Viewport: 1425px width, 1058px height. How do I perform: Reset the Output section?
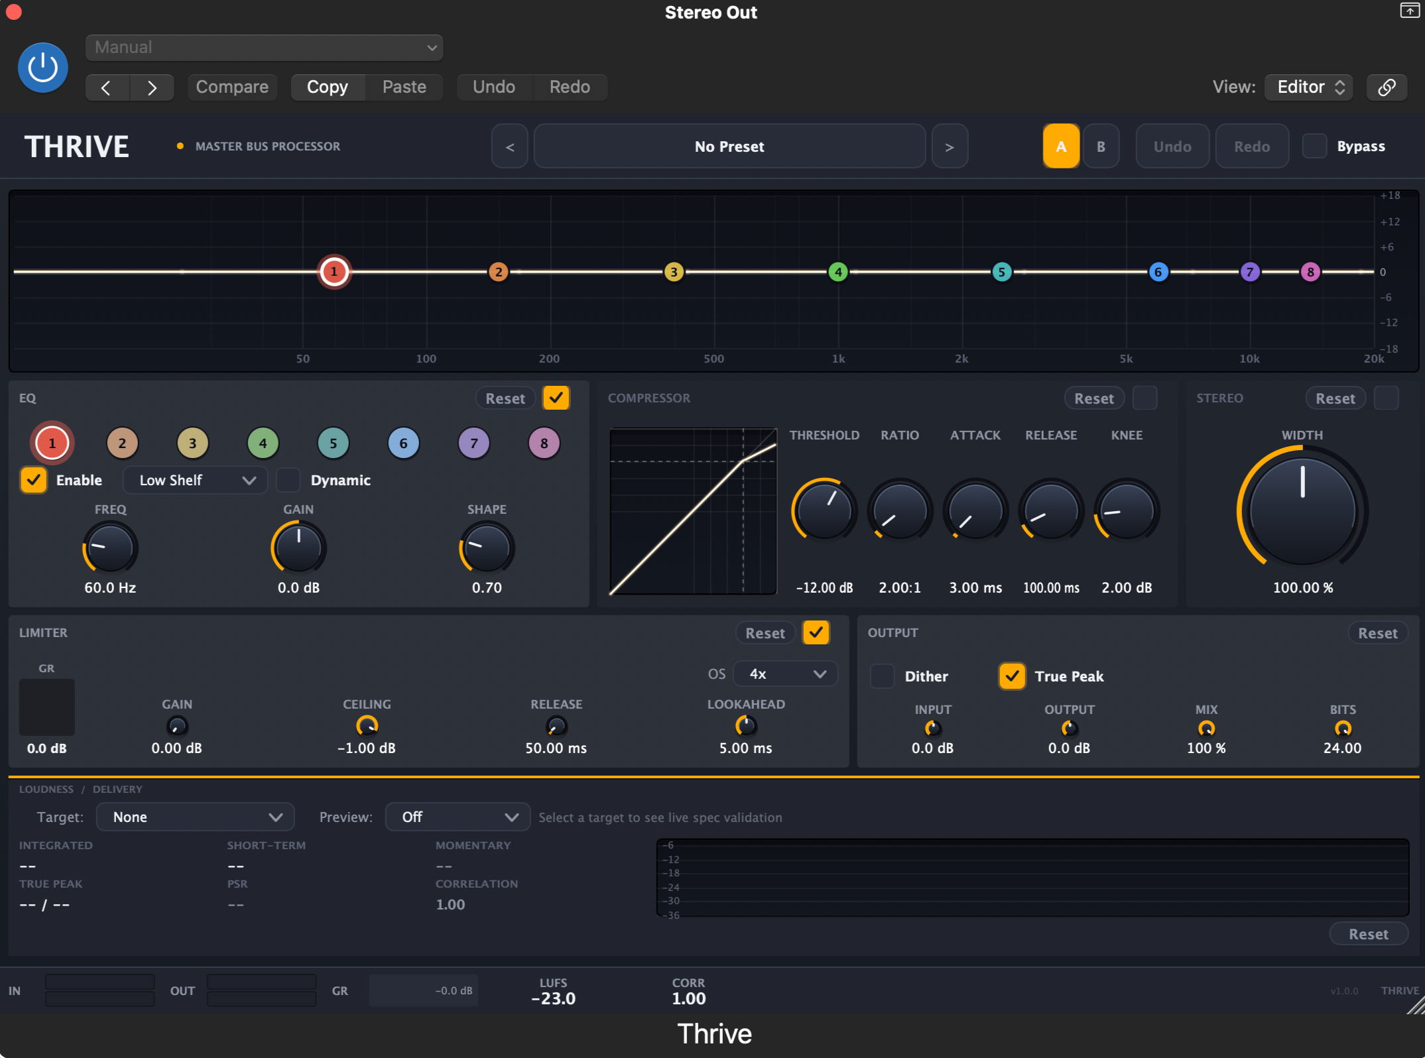coord(1377,633)
